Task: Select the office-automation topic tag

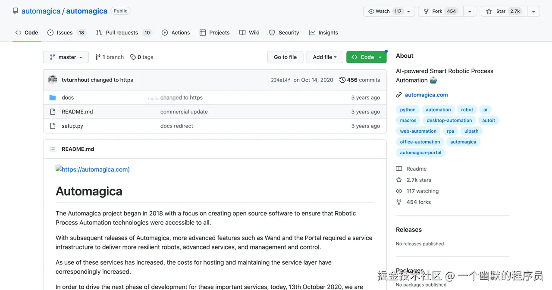Action: (x=420, y=142)
